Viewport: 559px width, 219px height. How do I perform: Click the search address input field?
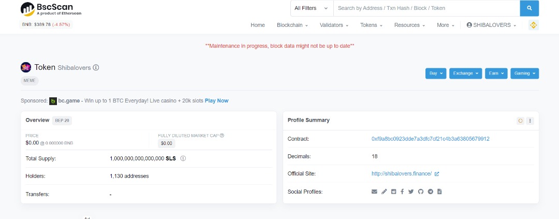click(426, 8)
